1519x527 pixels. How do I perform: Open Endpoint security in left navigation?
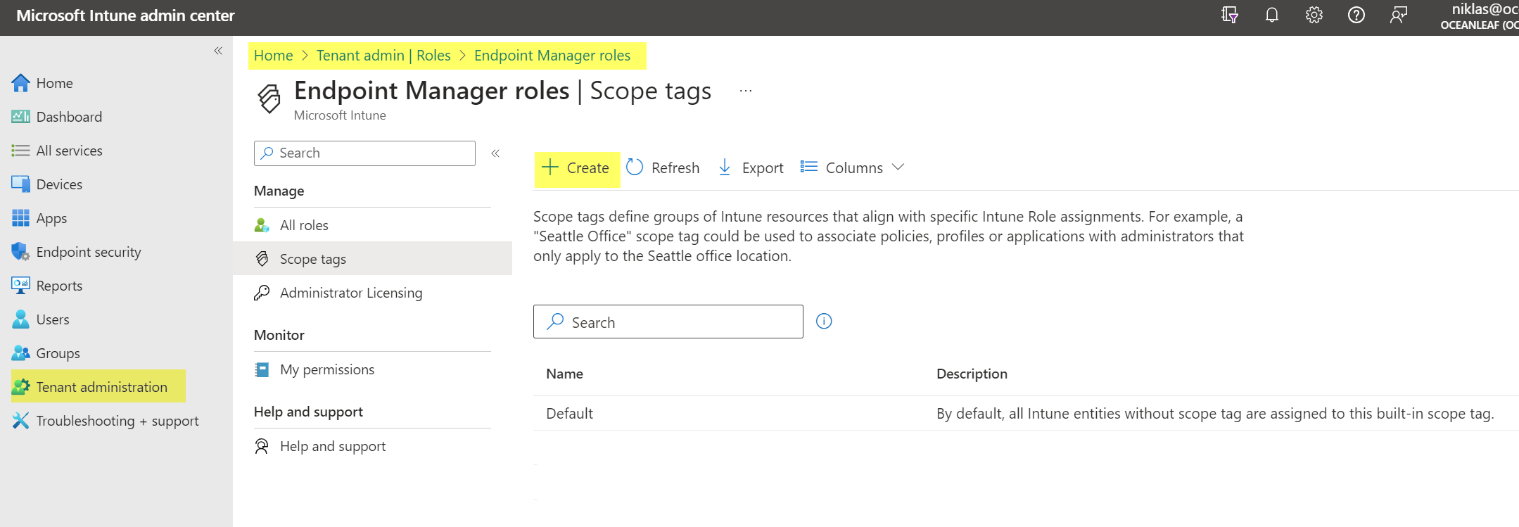tap(88, 252)
